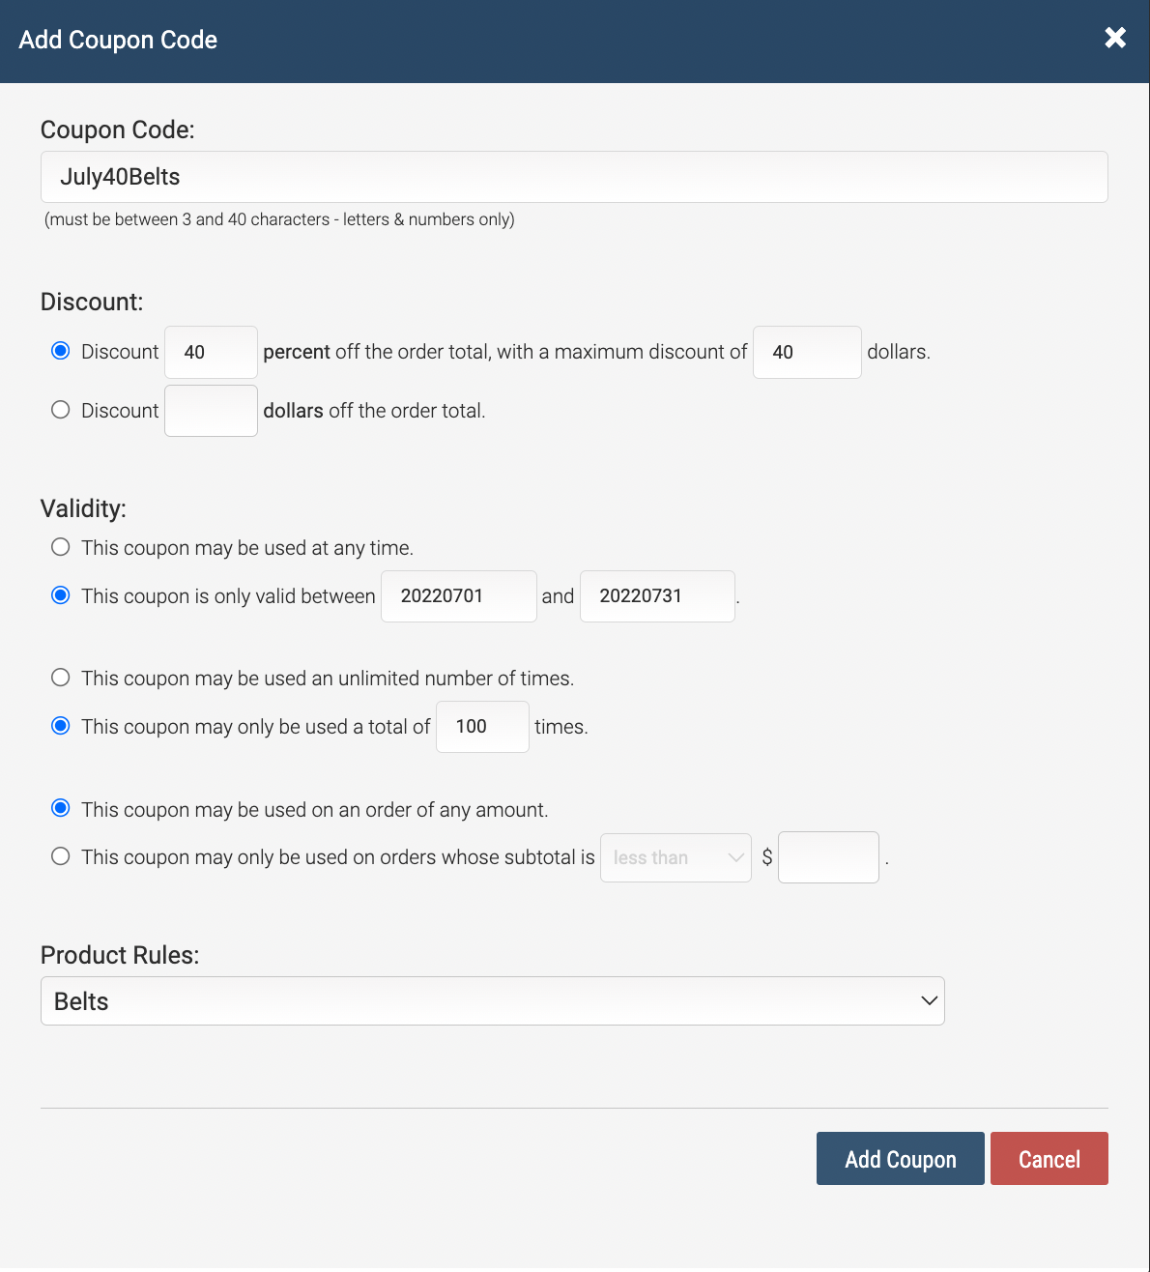1150x1272 pixels.
Task: Select coupon only valid between dates option
Action: (x=60, y=595)
